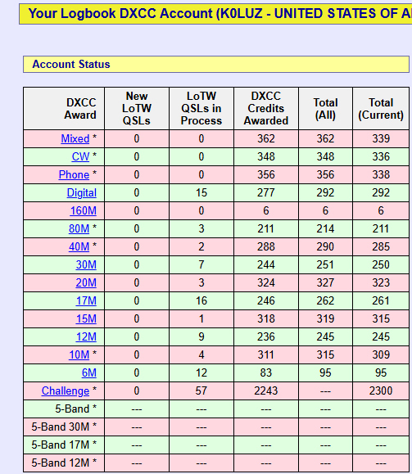The width and height of the screenshot is (412, 474).
Task: Click the New LoTW QSLs column header
Action: [137, 109]
